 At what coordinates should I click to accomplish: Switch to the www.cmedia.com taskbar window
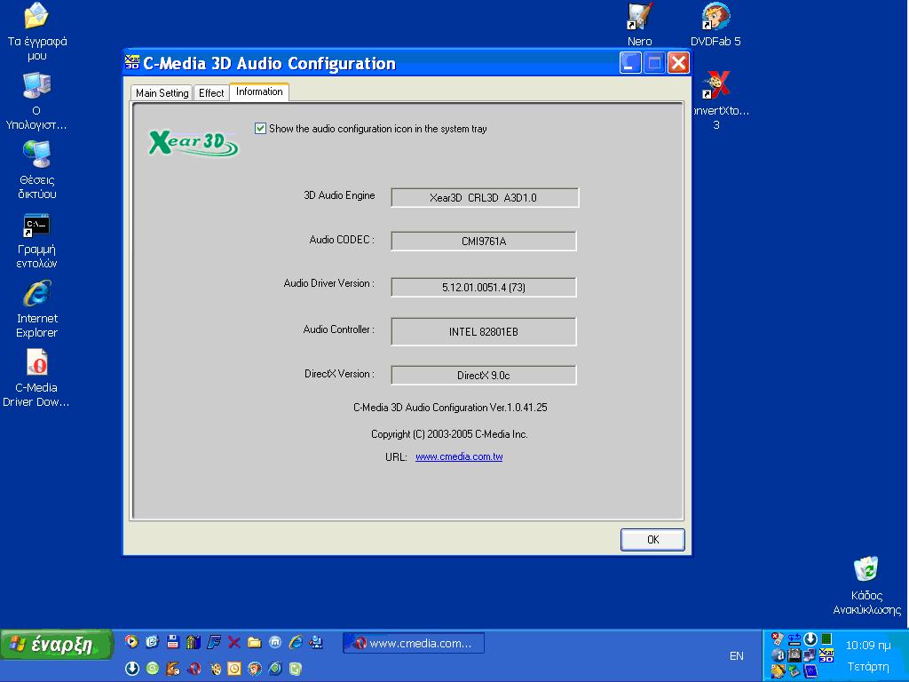pos(414,643)
